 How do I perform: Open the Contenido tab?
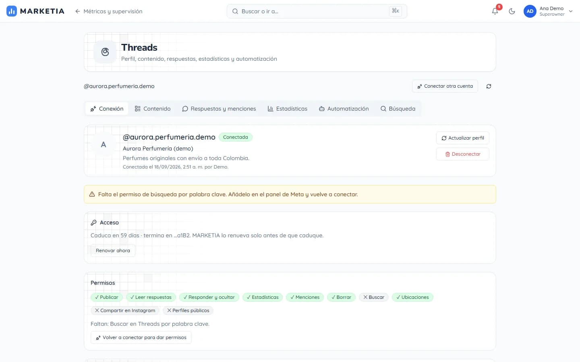pyautogui.click(x=153, y=109)
